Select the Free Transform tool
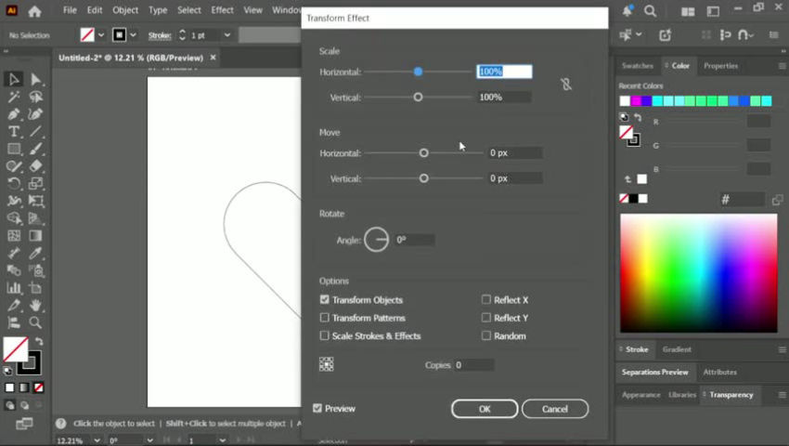This screenshot has height=446, width=789. tap(35, 201)
